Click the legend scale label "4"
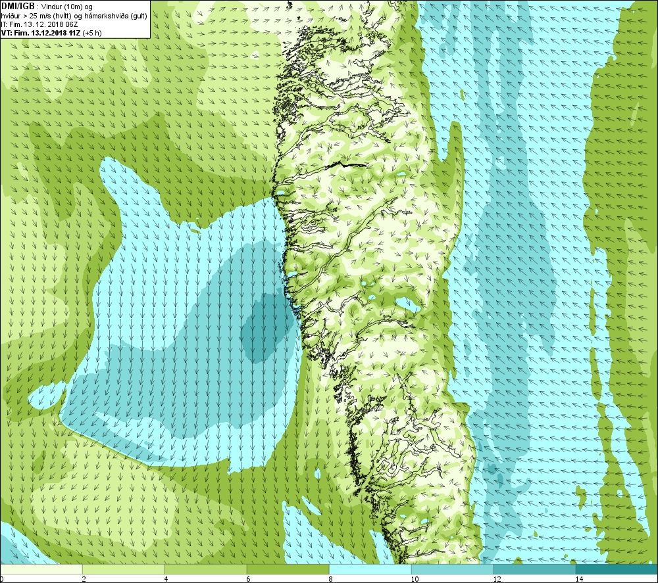 click(x=166, y=579)
